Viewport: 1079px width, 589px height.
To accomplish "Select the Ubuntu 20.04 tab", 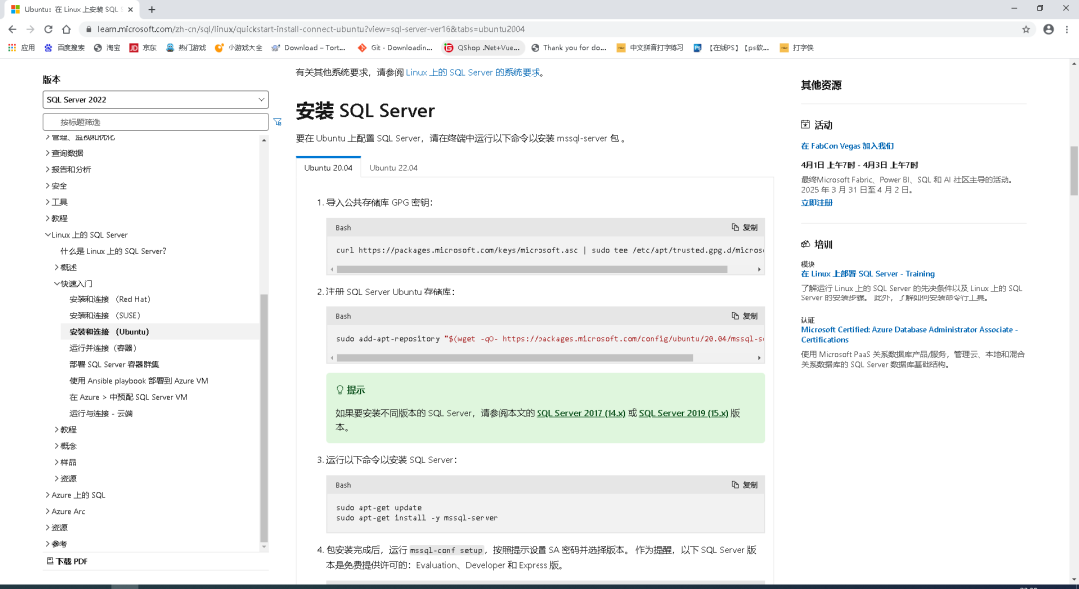I will (329, 167).
